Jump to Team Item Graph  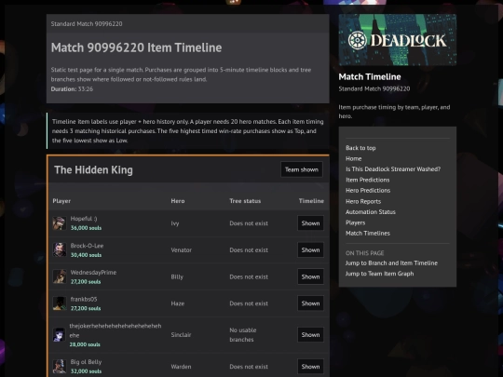[379, 274]
